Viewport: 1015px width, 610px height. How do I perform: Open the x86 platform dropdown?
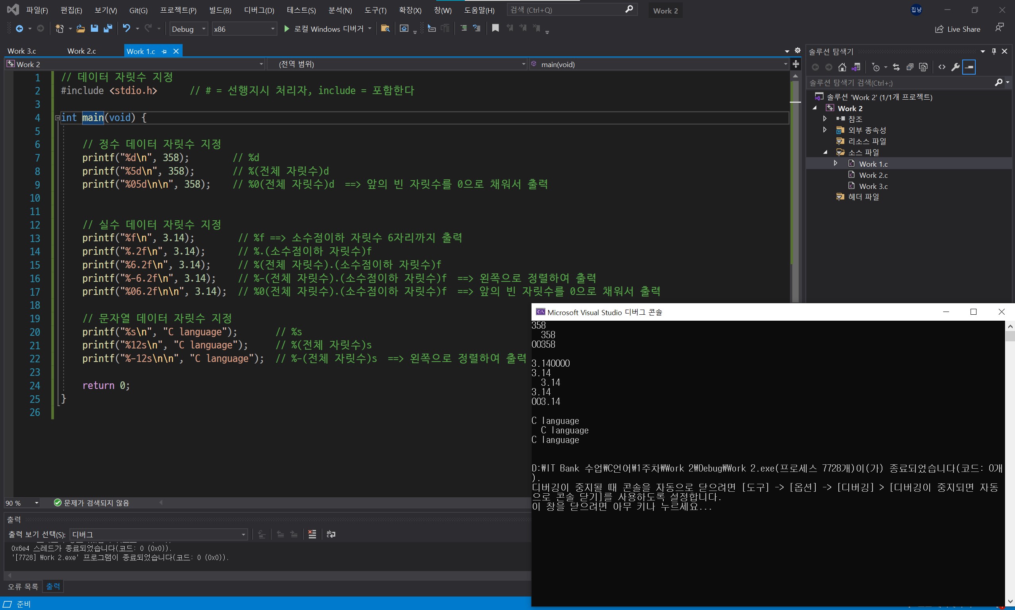coord(244,29)
